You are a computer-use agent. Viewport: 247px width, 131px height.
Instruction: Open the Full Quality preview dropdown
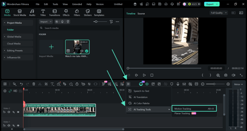click(219, 13)
